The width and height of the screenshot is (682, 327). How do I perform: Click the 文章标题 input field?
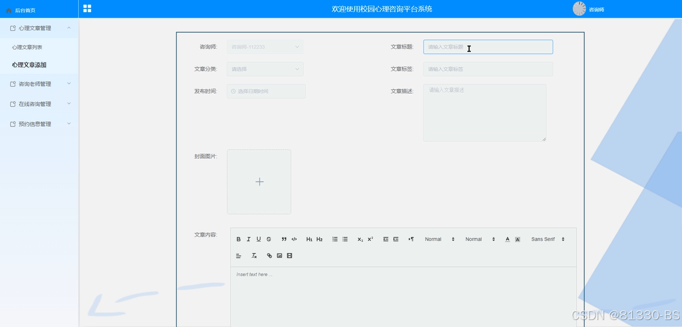(x=488, y=47)
